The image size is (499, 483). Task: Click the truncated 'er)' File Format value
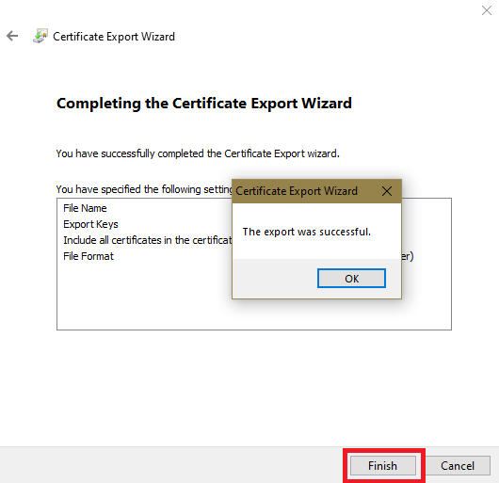(408, 256)
